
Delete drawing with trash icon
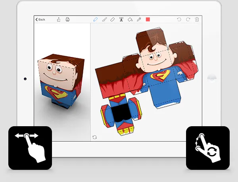(197, 19)
